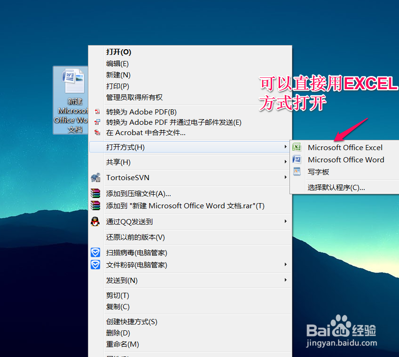Expand the 打开方式(H) submenu arrow

286,147
